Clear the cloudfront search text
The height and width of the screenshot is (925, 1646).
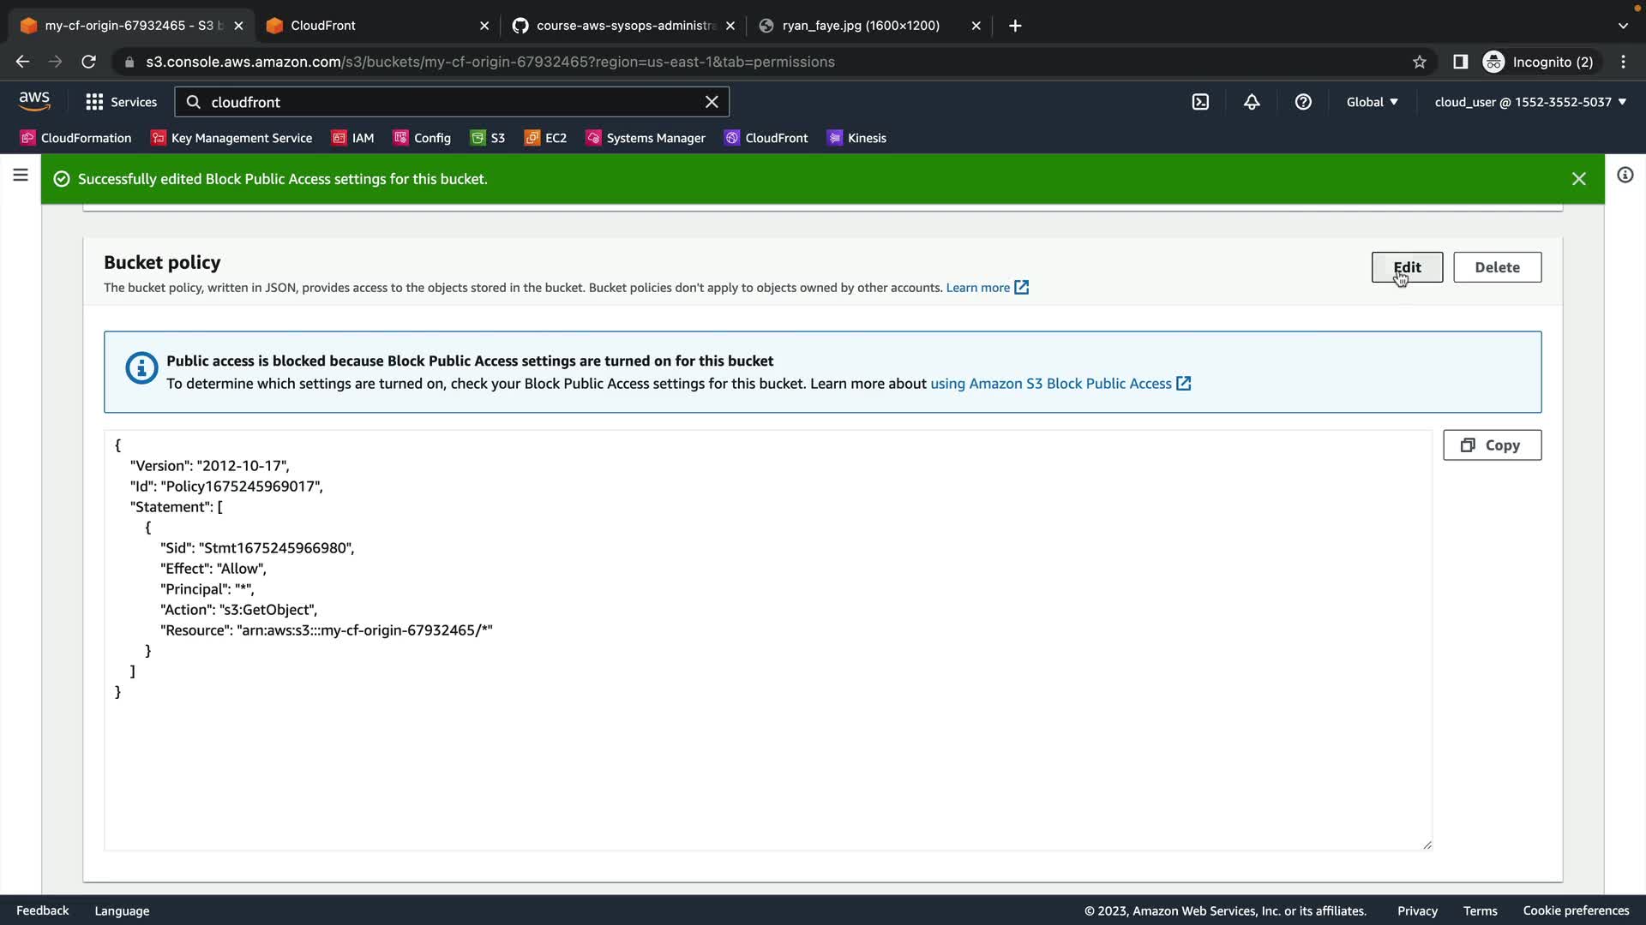click(x=712, y=102)
